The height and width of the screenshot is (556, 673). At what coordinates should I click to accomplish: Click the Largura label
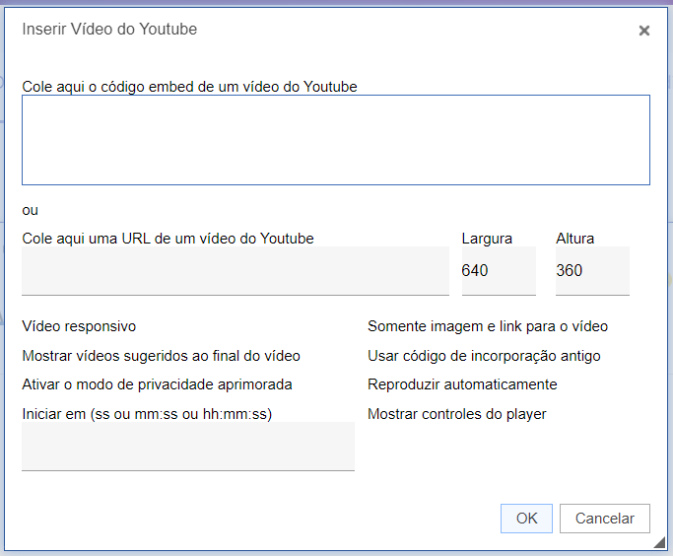pyautogui.click(x=487, y=239)
